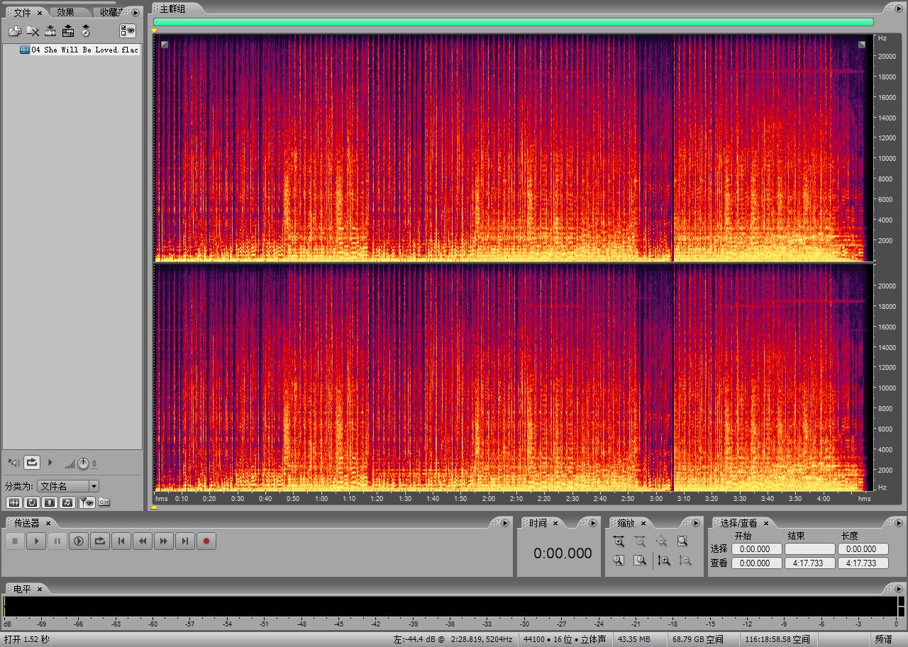This screenshot has width=908, height=647.
Task: Open the Sort By dropdown showing 文件名
Action: pos(68,486)
